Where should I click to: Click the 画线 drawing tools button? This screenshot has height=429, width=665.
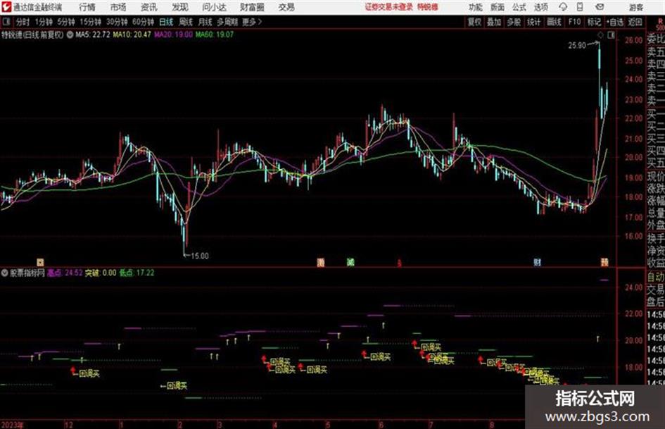[554, 22]
